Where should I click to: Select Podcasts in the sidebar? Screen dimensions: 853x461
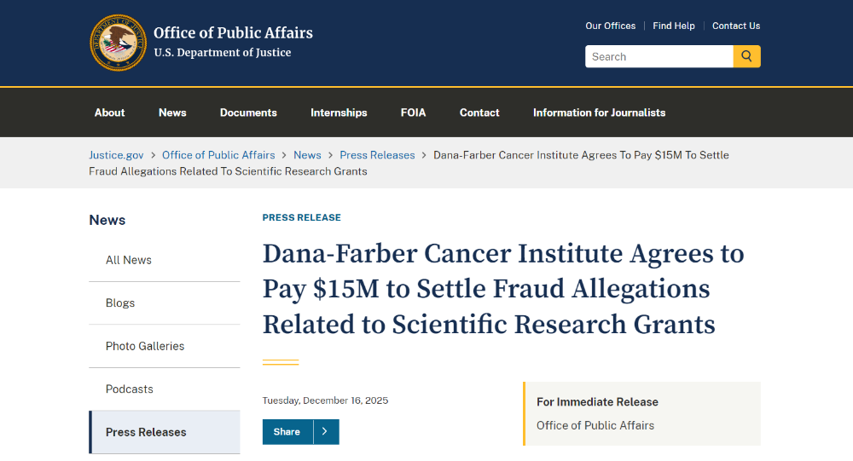tap(130, 389)
